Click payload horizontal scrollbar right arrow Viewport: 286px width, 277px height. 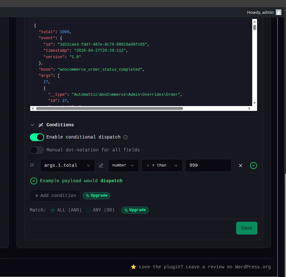249,108
